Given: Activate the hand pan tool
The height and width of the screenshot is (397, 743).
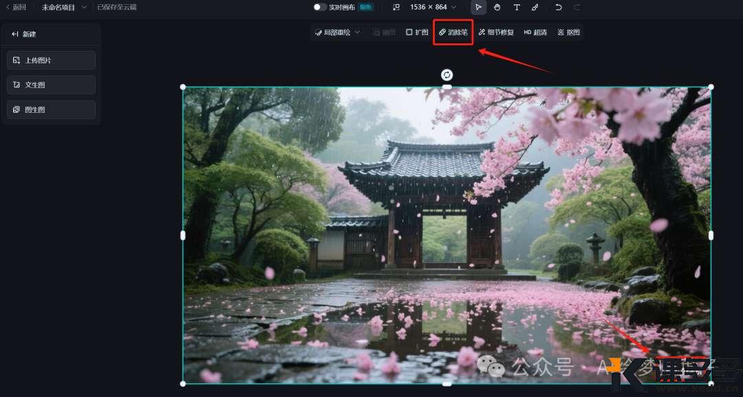Looking at the screenshot, I should point(497,8).
